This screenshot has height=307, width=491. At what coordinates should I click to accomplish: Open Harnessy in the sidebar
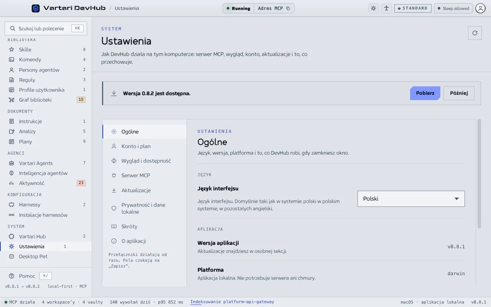[46, 205]
